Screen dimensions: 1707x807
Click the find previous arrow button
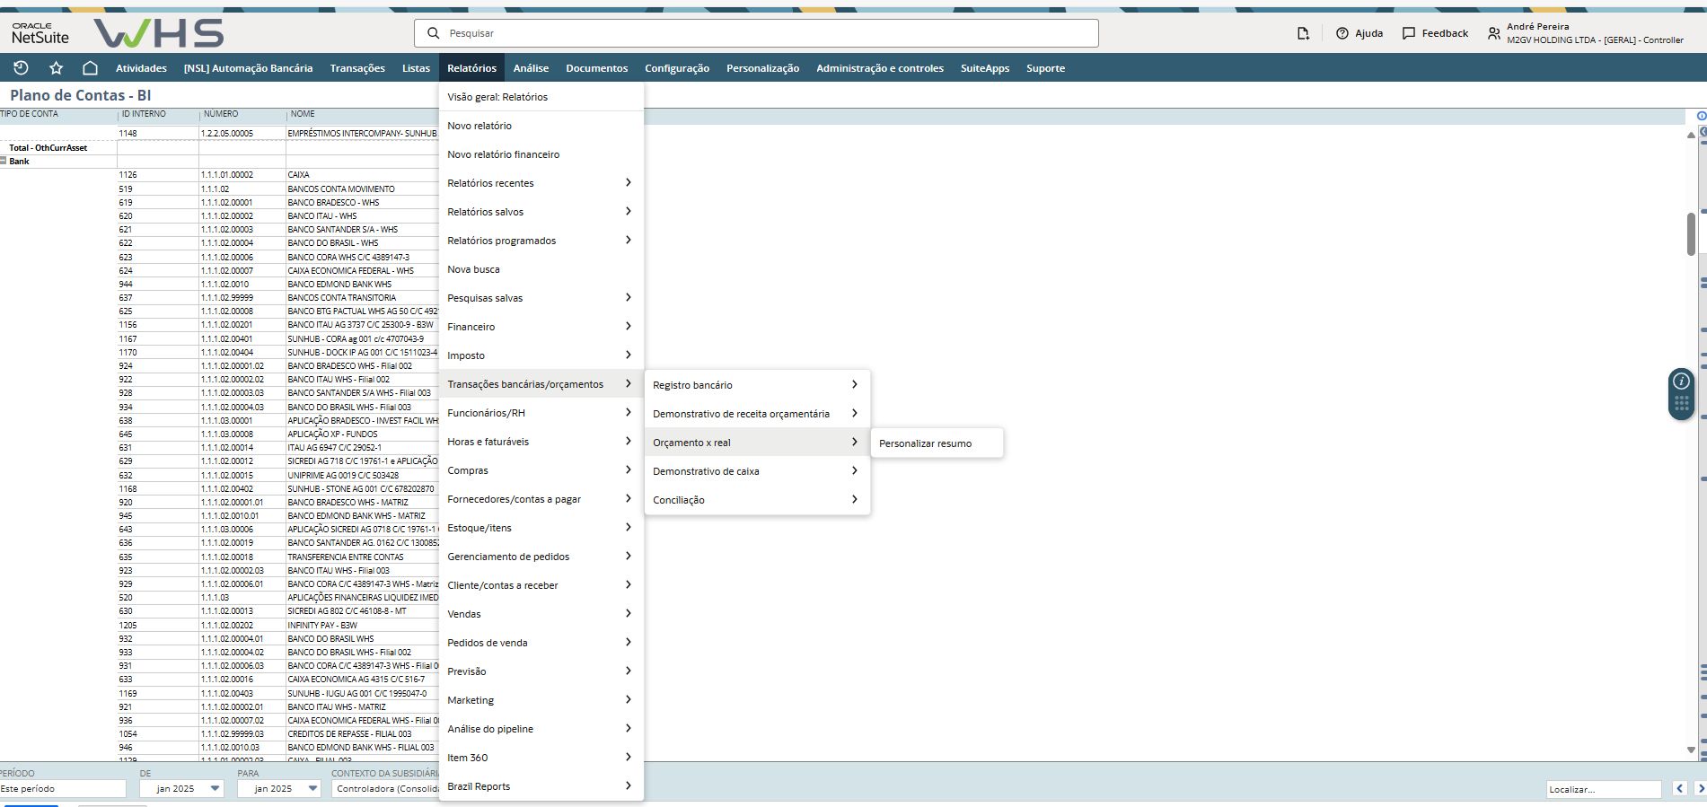(x=1680, y=789)
